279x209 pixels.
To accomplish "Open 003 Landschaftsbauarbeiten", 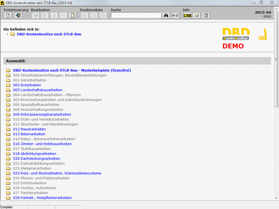I will click(38, 90).
